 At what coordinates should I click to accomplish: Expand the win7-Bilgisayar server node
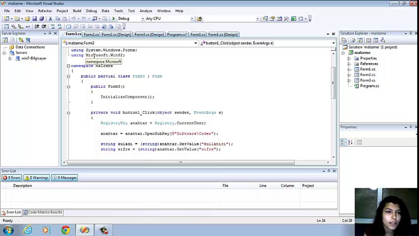pyautogui.click(x=10, y=58)
